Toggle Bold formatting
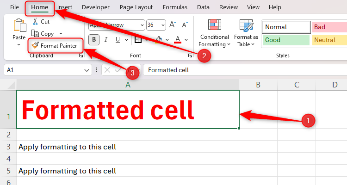 [94, 40]
